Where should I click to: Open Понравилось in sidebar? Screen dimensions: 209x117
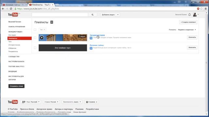point(13,51)
